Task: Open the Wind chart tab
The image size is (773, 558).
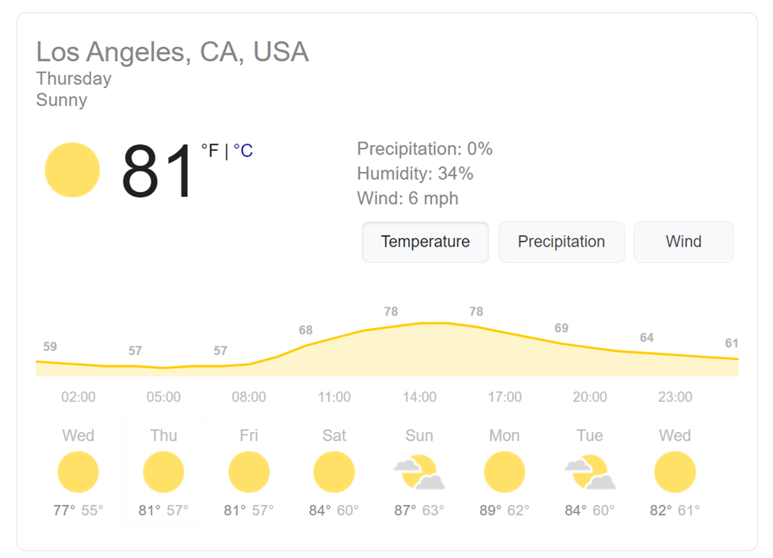Action: [x=683, y=242]
